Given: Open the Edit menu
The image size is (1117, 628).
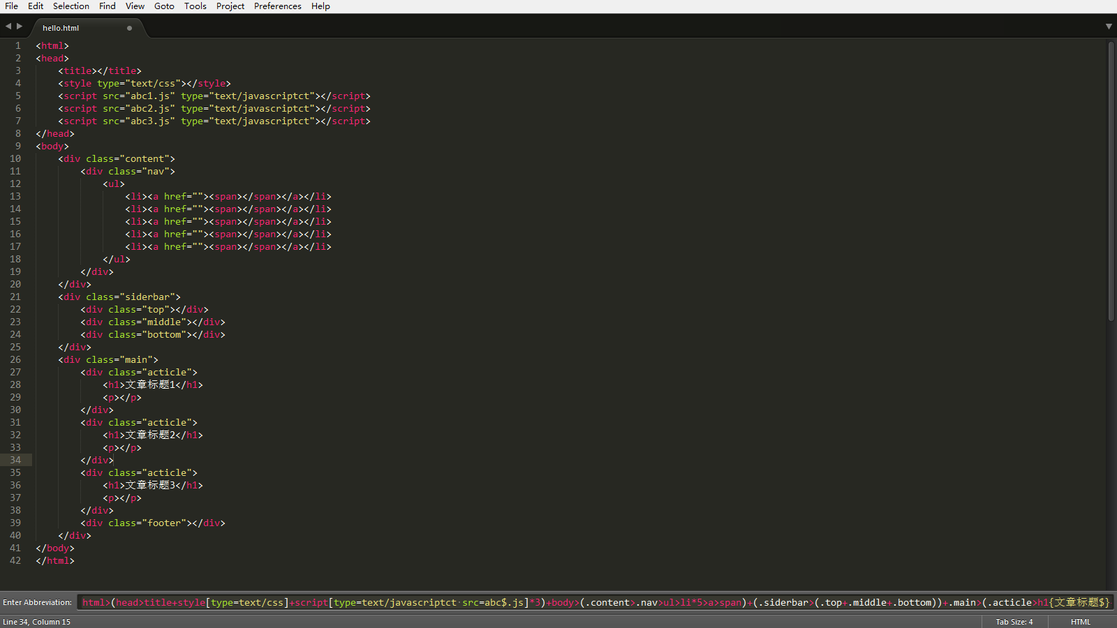Looking at the screenshot, I should (36, 6).
